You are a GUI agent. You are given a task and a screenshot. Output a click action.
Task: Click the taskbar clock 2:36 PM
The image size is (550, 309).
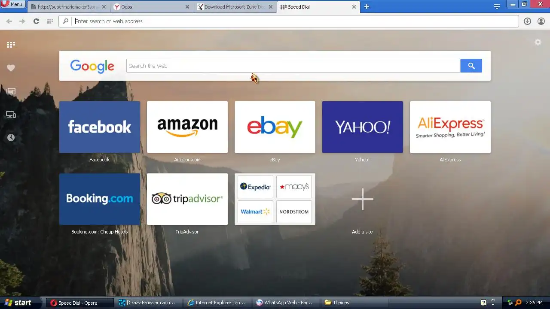534,303
